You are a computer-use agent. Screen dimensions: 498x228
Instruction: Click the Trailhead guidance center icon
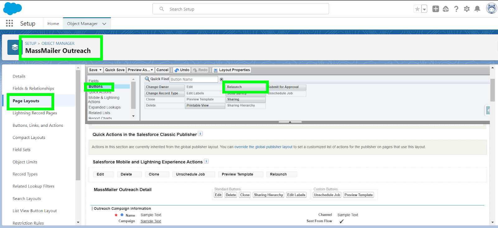[446, 9]
